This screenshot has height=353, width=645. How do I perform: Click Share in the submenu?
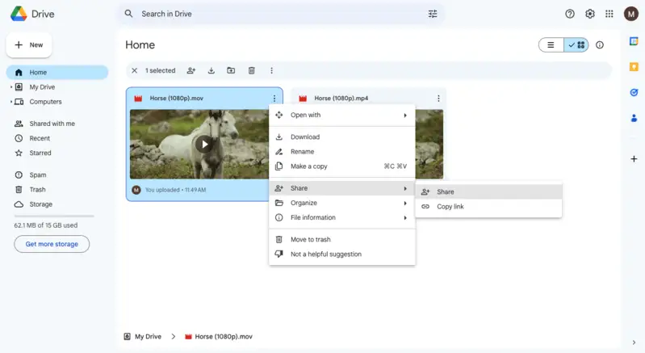(x=488, y=191)
